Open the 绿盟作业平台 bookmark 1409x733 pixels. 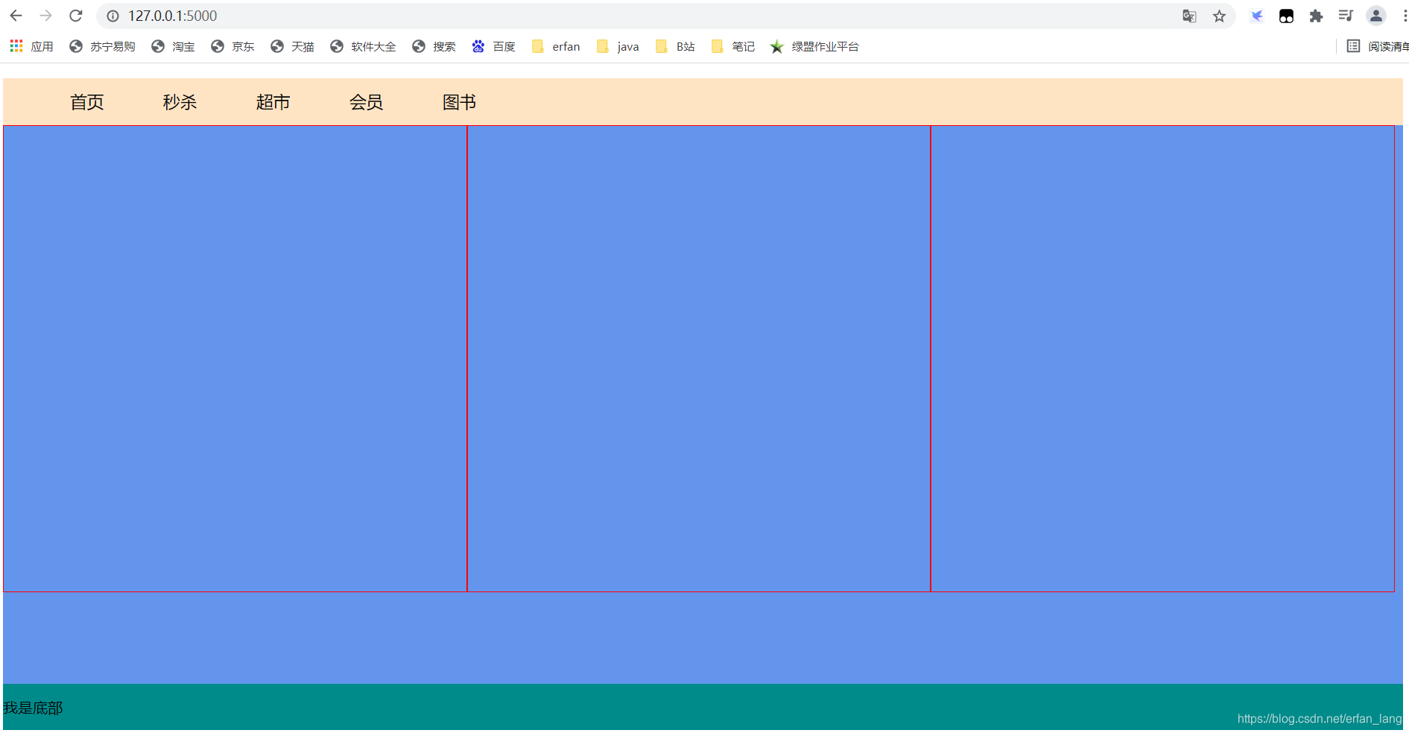click(814, 46)
